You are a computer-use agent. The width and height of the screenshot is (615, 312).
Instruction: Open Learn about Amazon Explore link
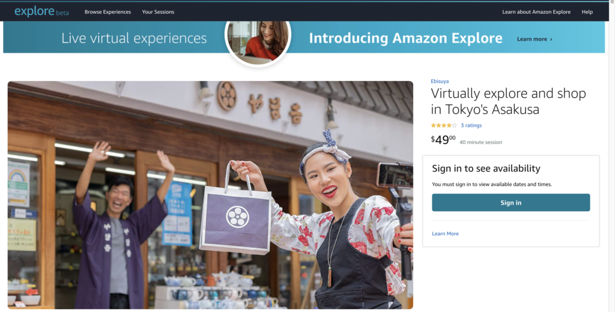coord(536,12)
